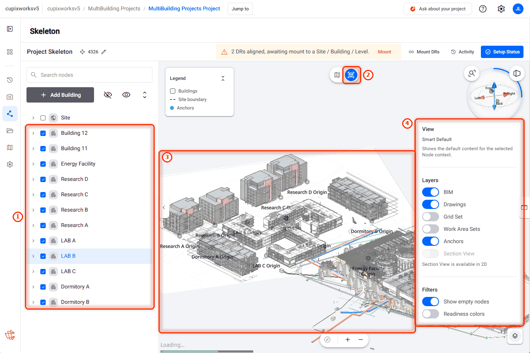Click the Mount link in warning banner

(x=385, y=52)
